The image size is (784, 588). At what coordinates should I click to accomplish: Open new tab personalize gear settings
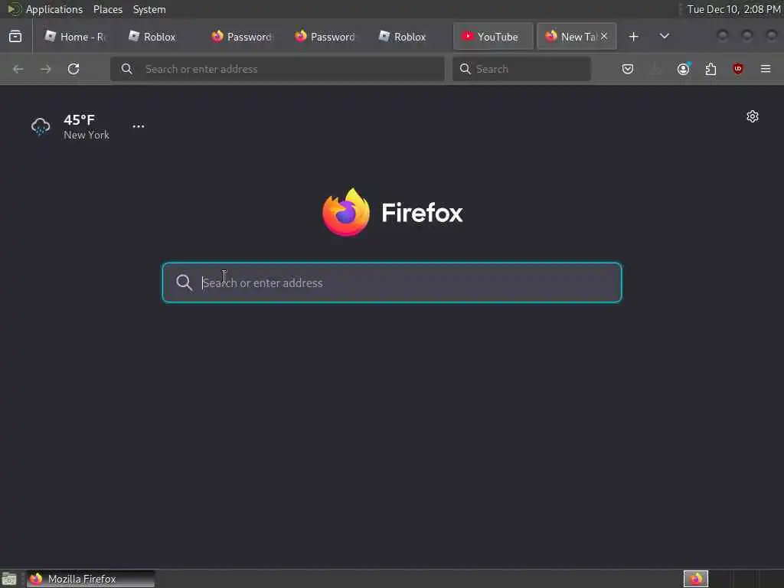pos(753,116)
